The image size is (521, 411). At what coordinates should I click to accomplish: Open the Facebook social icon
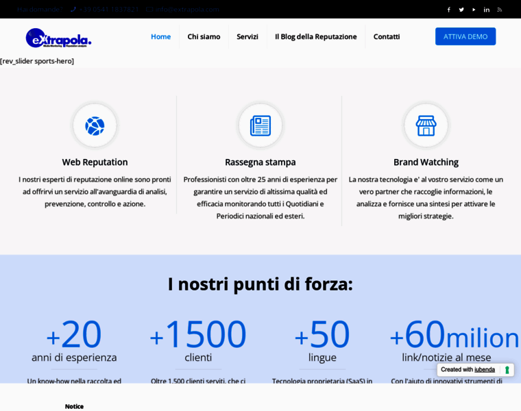[x=448, y=10]
